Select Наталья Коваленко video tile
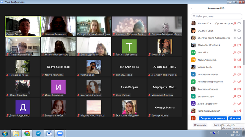 pyautogui.click(x=58, y=26)
